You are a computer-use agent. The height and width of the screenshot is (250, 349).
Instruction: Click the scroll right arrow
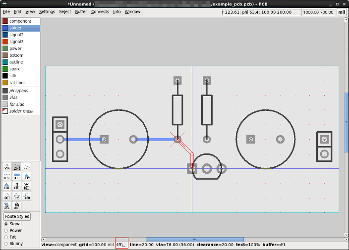tap(346, 239)
